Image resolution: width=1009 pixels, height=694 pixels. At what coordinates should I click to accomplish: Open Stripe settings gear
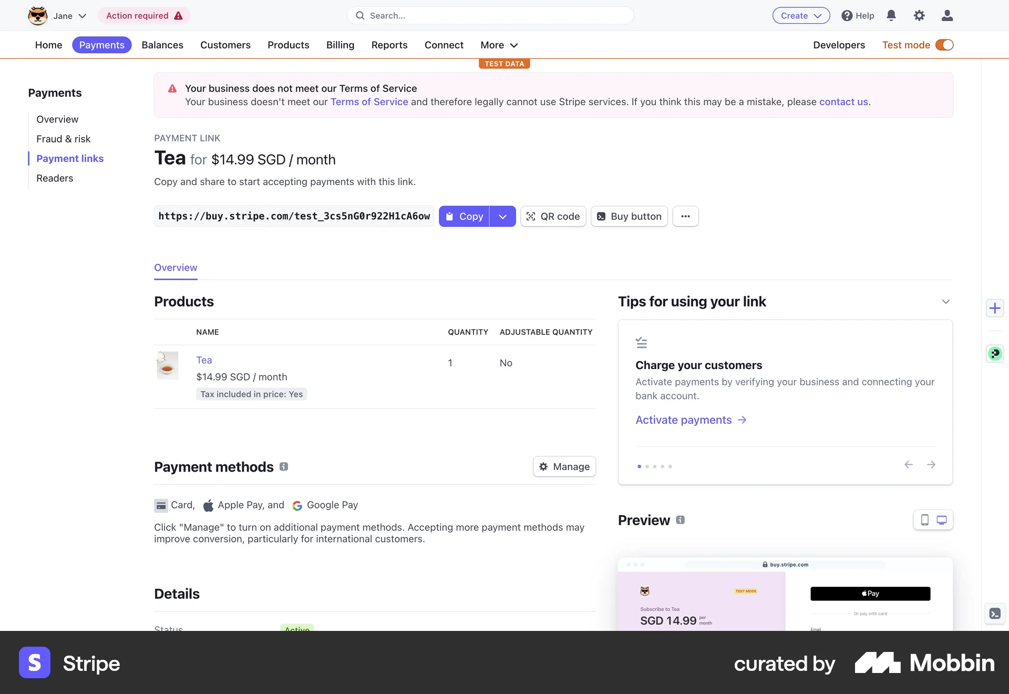(920, 15)
